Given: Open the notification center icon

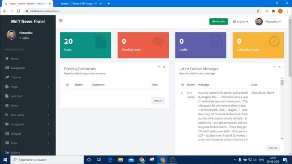Looking at the screenshot, I should pyautogui.click(x=285, y=160).
